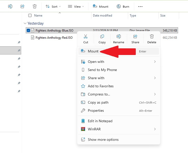Expand the Open with submenu

(x=118, y=62)
